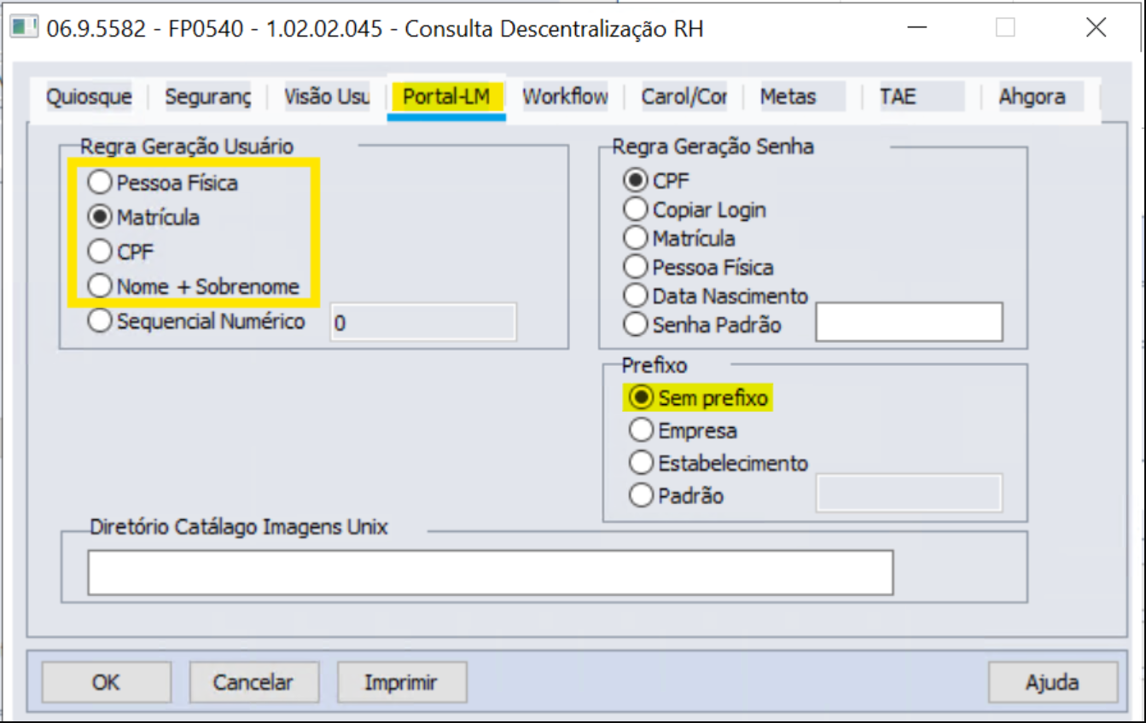Select Matrícula under Regra Geração Senha
The height and width of the screenshot is (723, 1146).
pyautogui.click(x=636, y=238)
